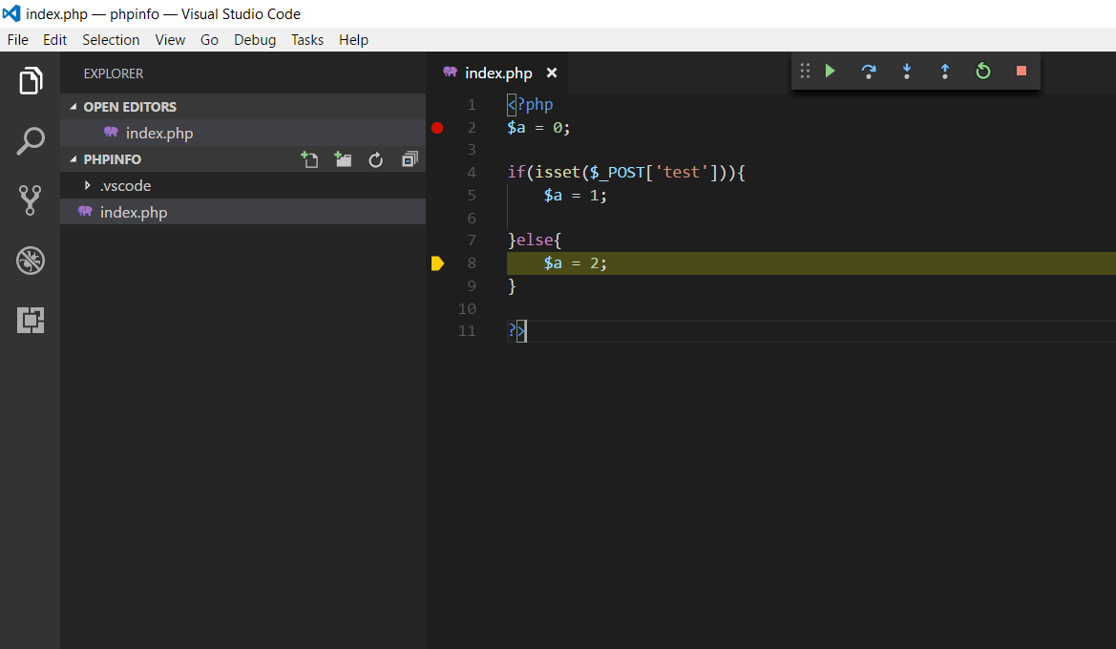
Task: Click the code "$a = 1;"
Action: [x=575, y=195]
